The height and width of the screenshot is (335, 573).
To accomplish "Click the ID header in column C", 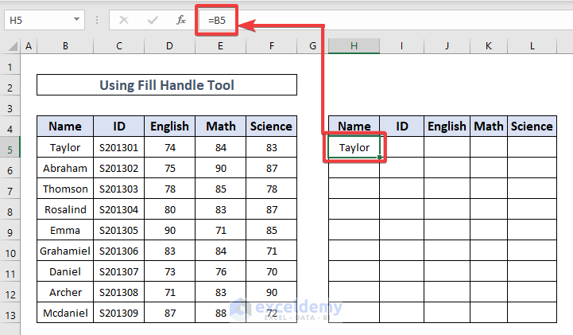I will [118, 127].
